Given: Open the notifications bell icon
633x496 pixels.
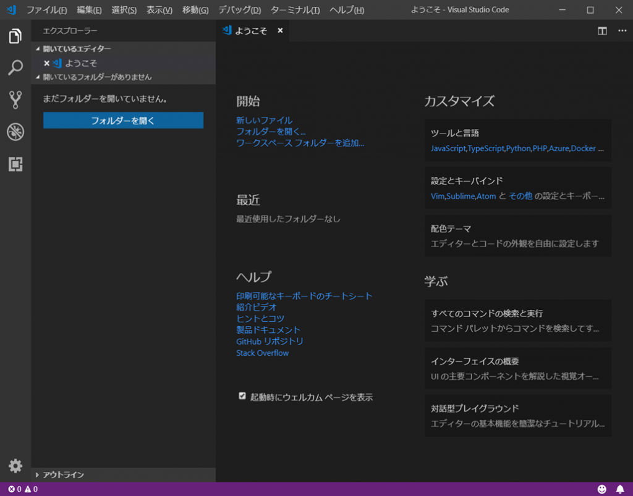Looking at the screenshot, I should [x=620, y=489].
